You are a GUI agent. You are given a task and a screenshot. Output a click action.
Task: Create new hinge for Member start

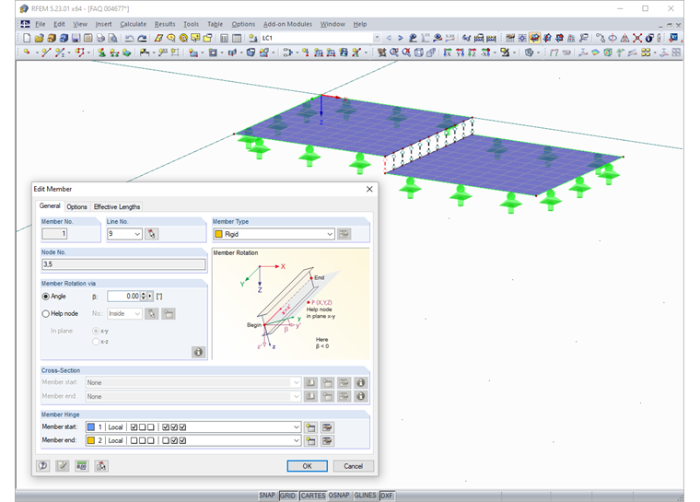point(310,427)
